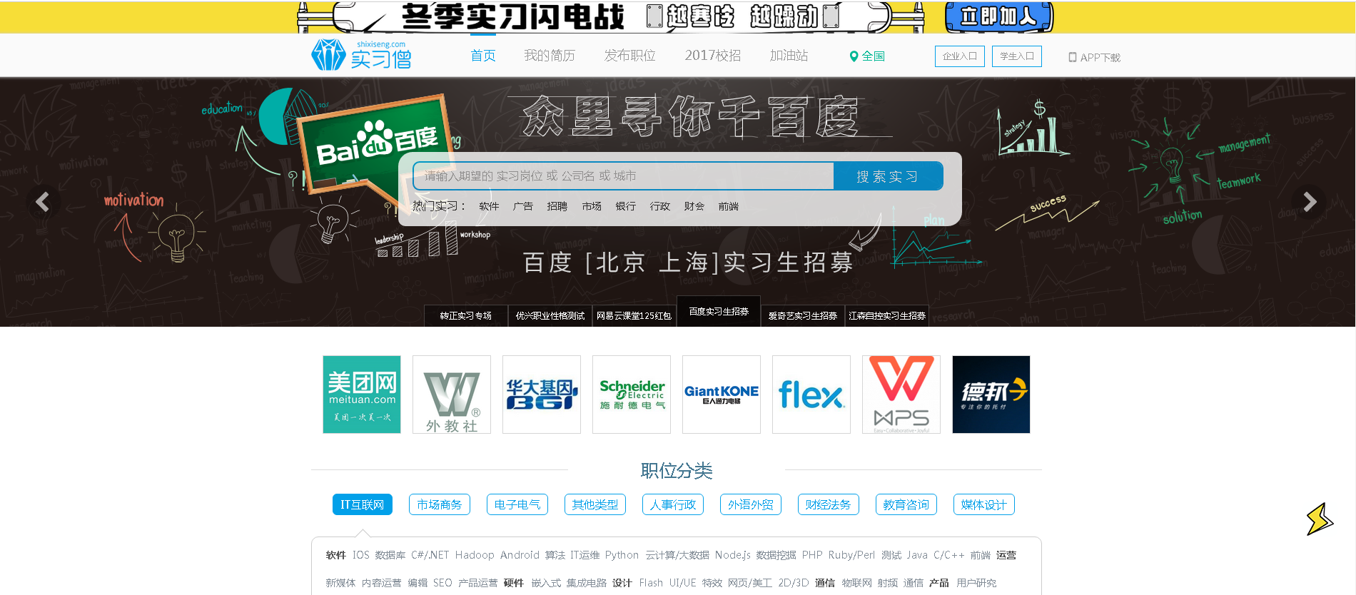Click the 企业入口 button
1356x595 pixels.
(x=960, y=56)
